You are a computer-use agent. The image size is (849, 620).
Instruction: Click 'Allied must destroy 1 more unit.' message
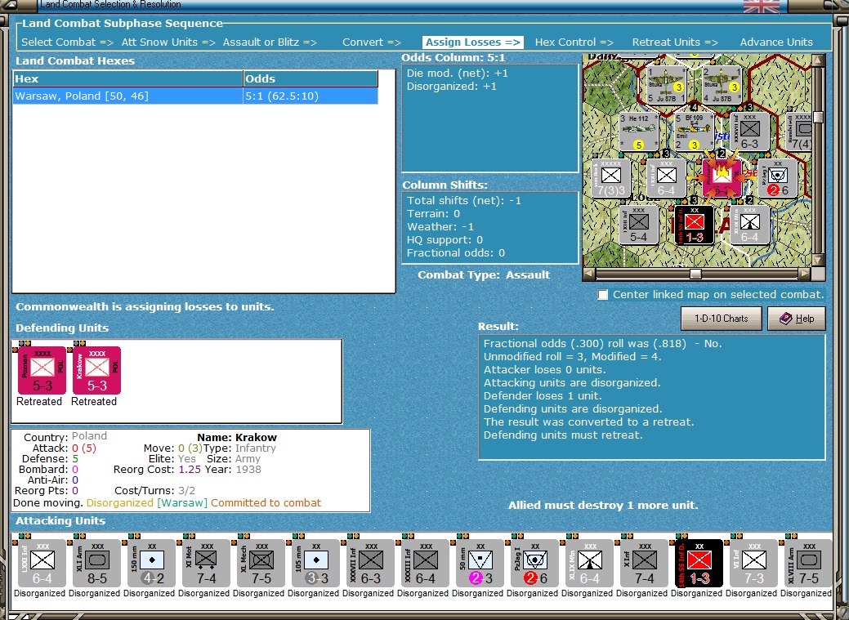point(603,505)
